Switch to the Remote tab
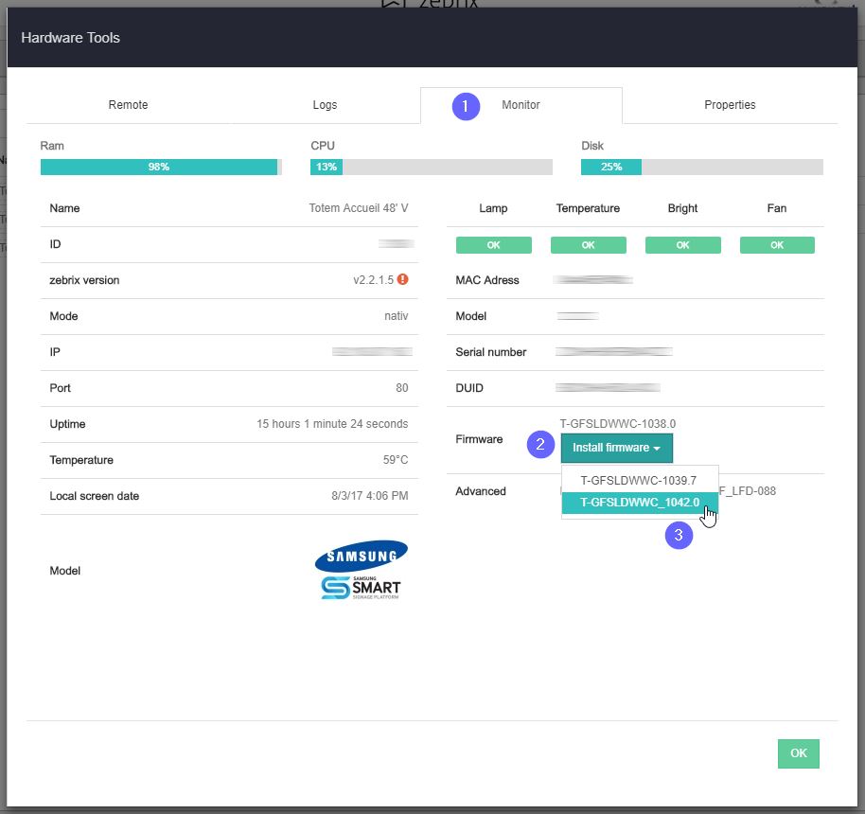This screenshot has height=814, width=865. (x=128, y=105)
